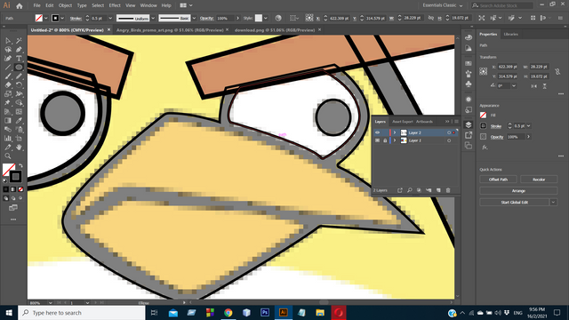Screen dimensions: 569x320
Task: Select the Gradient tool
Action: pyautogui.click(x=8, y=121)
